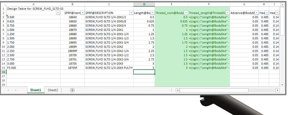Screen dimensions: 292x115
Task: Click vertical scrollbar down arrow
Action: point(282,85)
